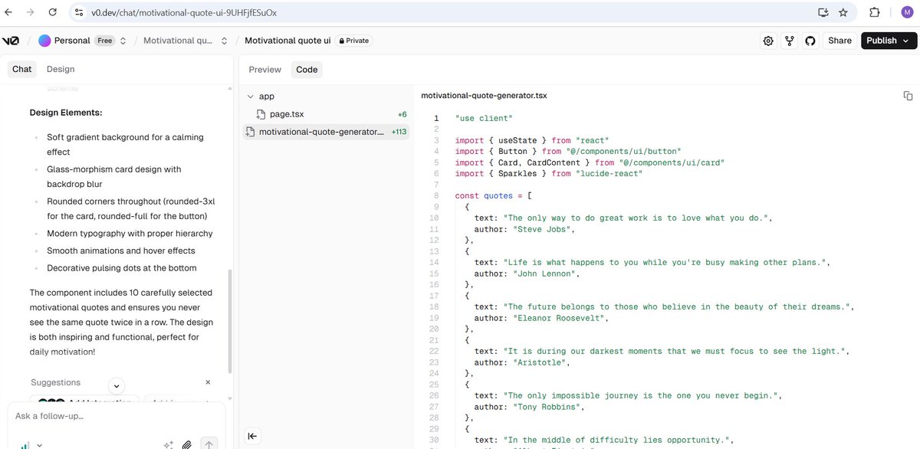Click the v0 logo icon
Screen dimensions: 920x449
(x=10, y=41)
